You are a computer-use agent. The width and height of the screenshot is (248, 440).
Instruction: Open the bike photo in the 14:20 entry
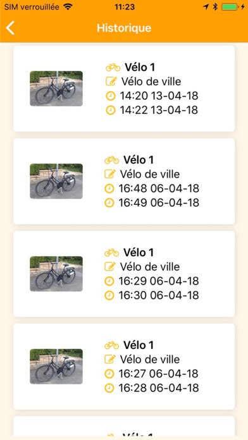point(56,89)
